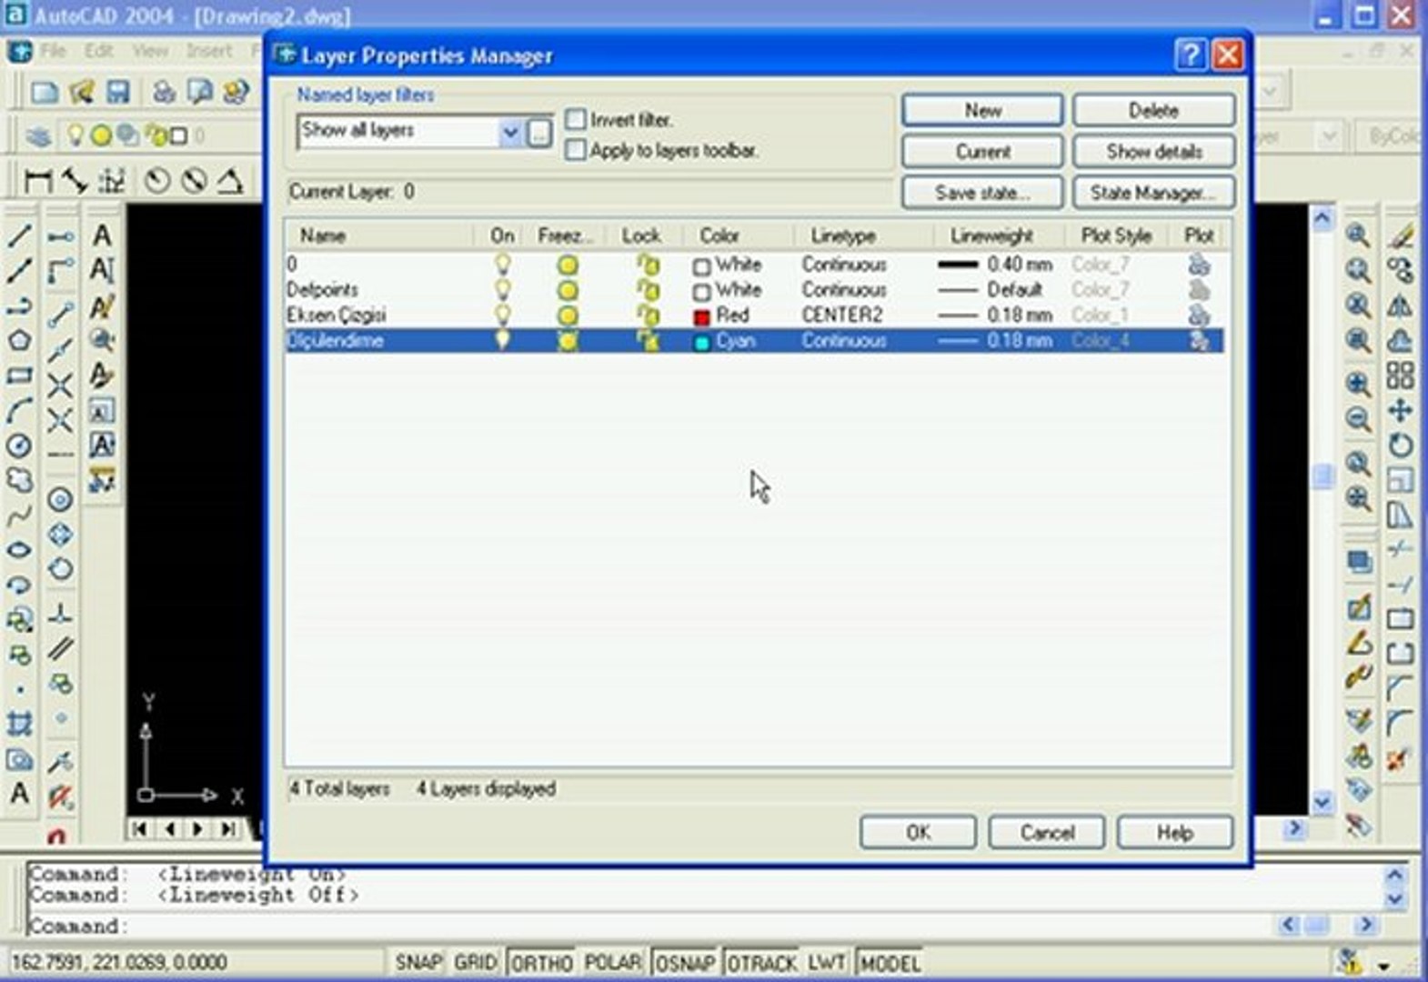Toggle On bulb for Defpoints layer

[502, 290]
